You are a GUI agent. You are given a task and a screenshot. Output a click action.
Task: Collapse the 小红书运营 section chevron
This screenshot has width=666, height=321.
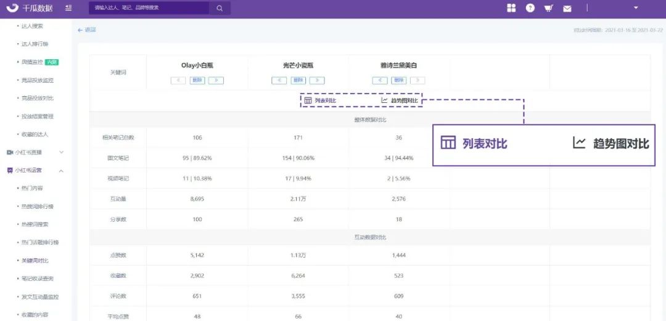point(61,170)
